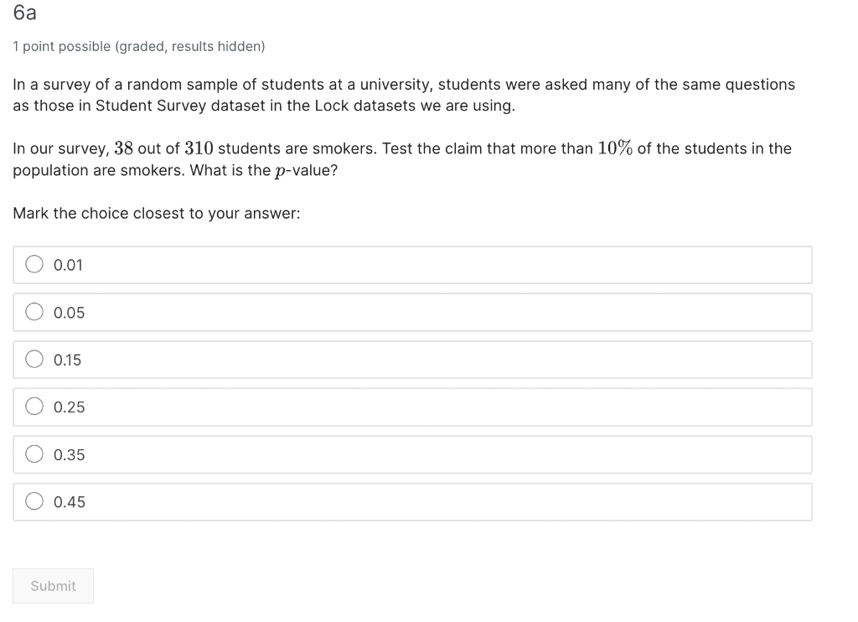Choose the 0.45 radio button

click(34, 501)
